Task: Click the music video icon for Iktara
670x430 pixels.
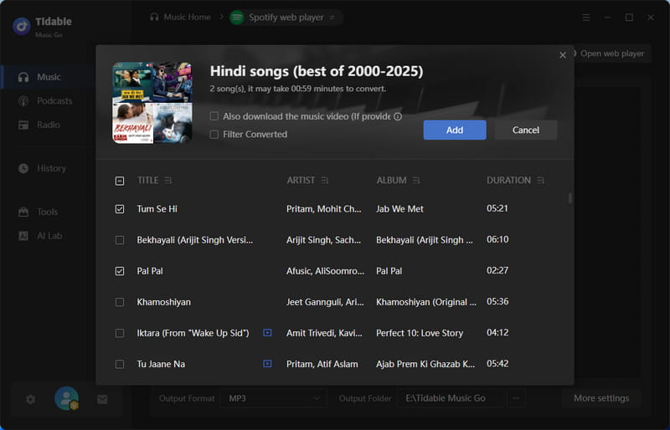Action: [x=267, y=333]
